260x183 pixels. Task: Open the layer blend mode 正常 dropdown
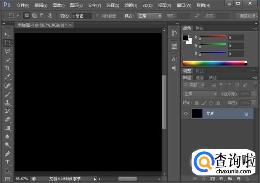click(200, 94)
